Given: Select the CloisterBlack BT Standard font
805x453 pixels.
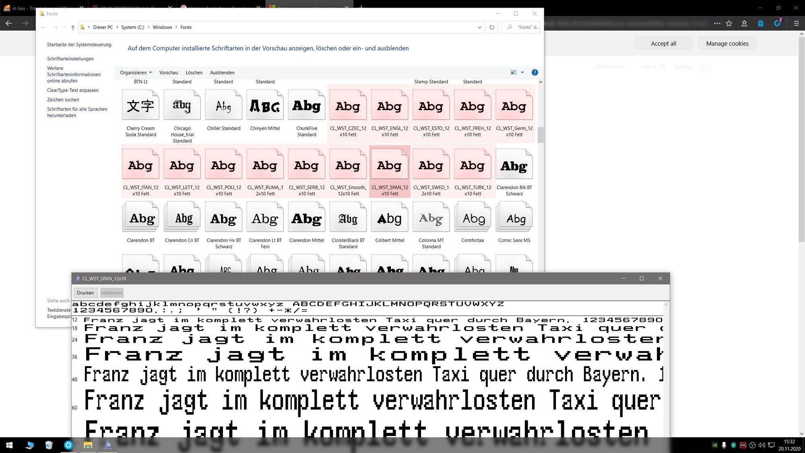Looking at the screenshot, I should pyautogui.click(x=348, y=217).
